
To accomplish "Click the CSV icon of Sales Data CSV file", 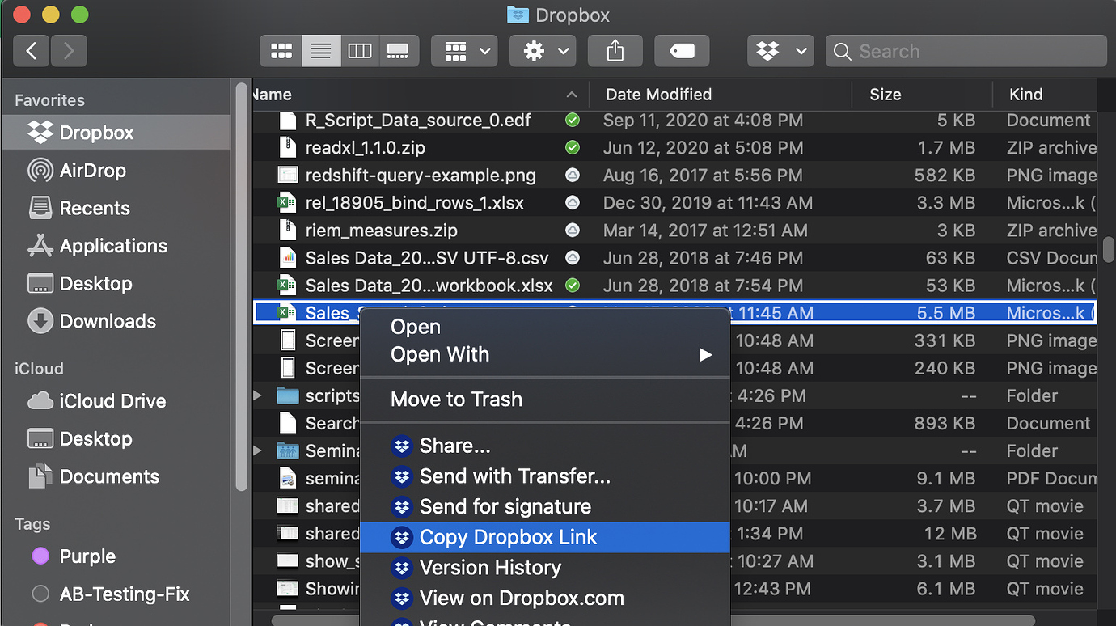I will 287,258.
